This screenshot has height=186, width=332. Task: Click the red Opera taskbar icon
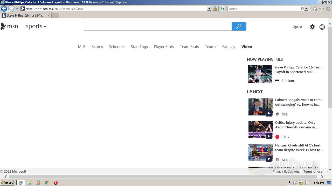[56, 183]
